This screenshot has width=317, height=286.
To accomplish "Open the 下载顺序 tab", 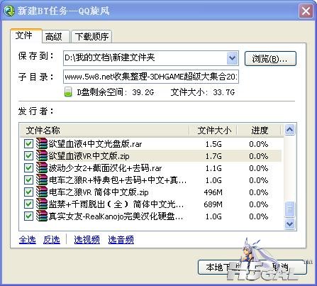I will click(x=91, y=37).
